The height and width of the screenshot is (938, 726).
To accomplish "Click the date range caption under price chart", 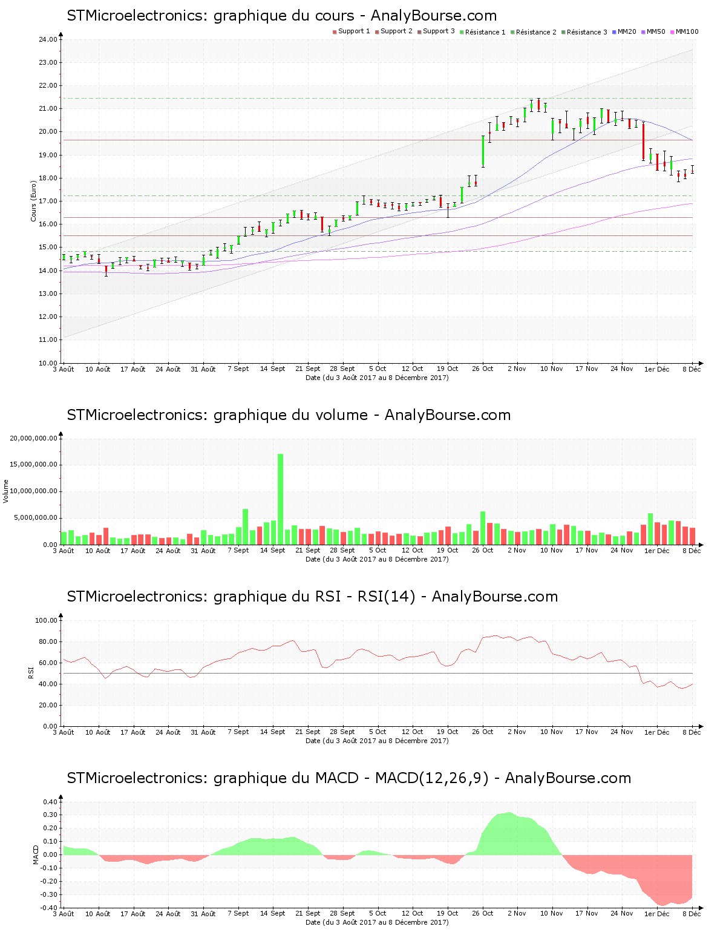I will point(377,378).
